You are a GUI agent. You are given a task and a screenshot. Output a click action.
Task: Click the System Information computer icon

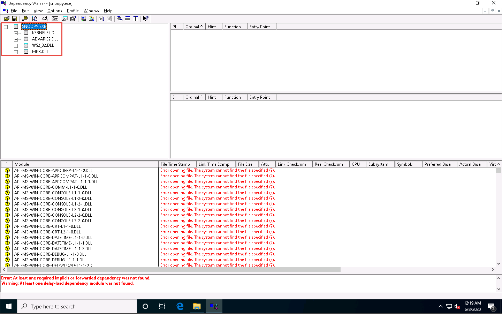point(83,19)
